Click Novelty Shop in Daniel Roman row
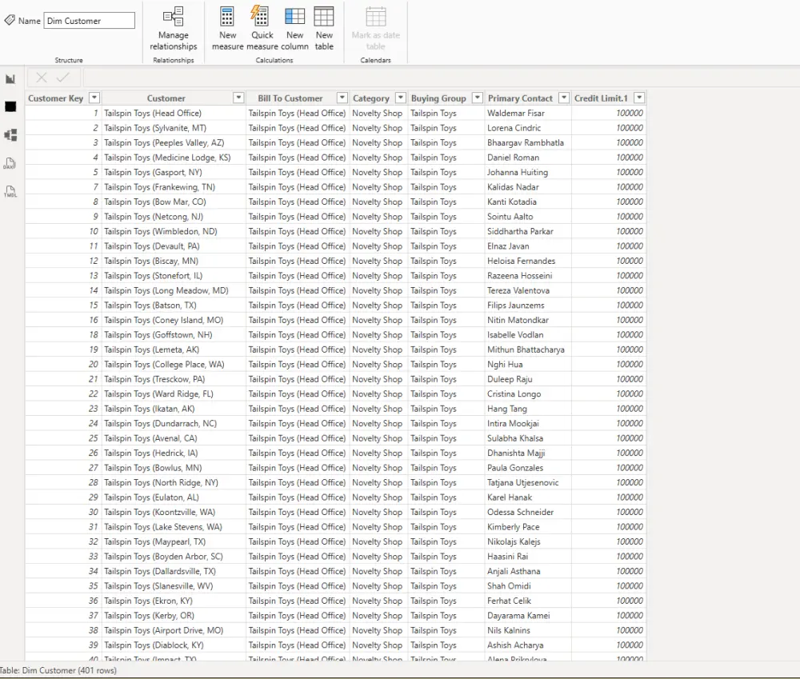The width and height of the screenshot is (800, 679). [377, 157]
